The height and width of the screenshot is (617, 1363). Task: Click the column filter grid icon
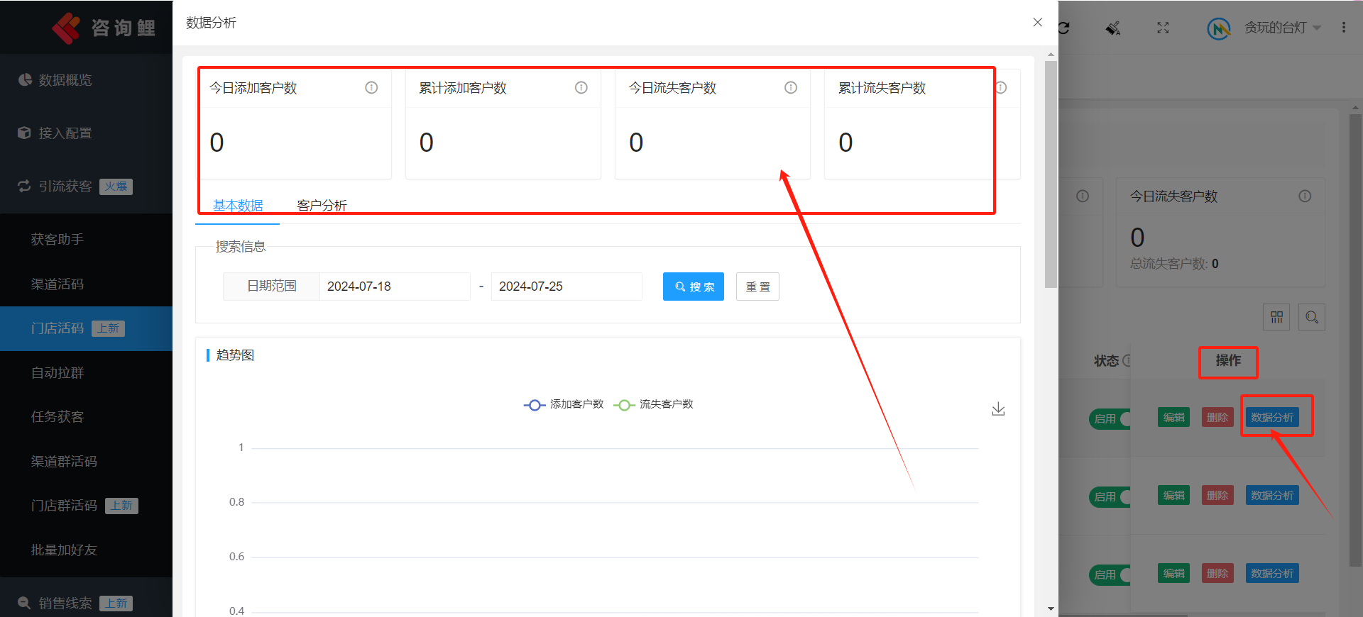tap(1276, 317)
